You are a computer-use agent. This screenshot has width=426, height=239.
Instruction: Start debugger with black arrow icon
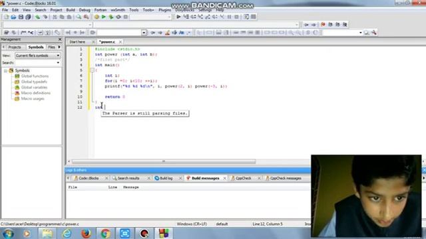pos(178,17)
